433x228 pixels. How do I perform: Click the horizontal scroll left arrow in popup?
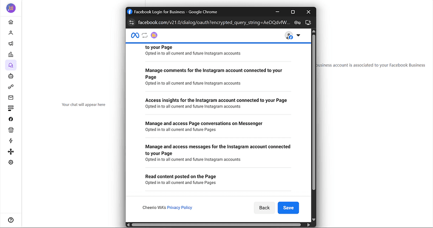(x=128, y=225)
